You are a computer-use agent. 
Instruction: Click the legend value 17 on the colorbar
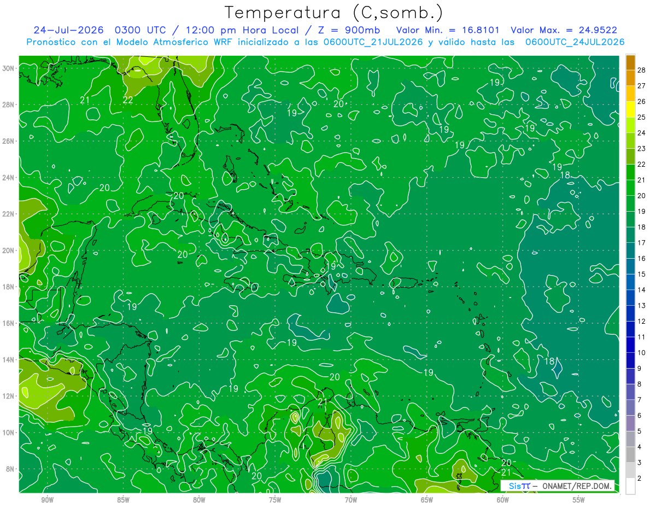click(x=641, y=242)
